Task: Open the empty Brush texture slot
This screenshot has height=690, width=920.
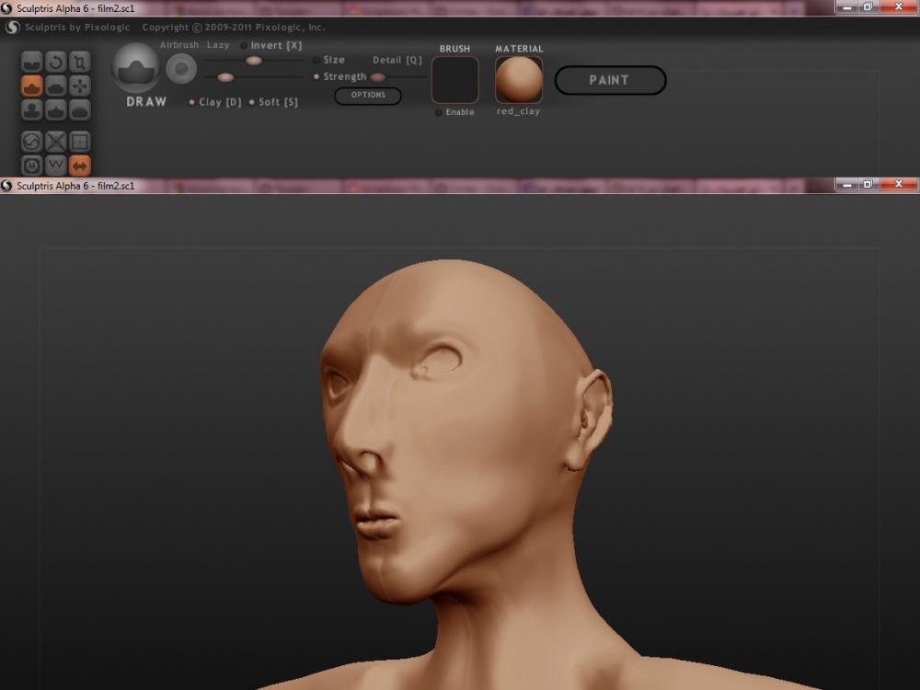Action: coord(455,80)
